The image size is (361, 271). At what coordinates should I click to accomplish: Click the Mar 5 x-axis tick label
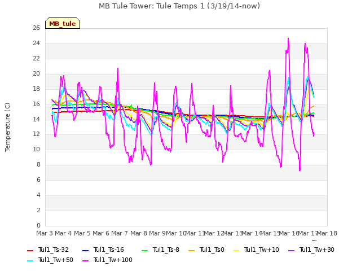coord(82,233)
